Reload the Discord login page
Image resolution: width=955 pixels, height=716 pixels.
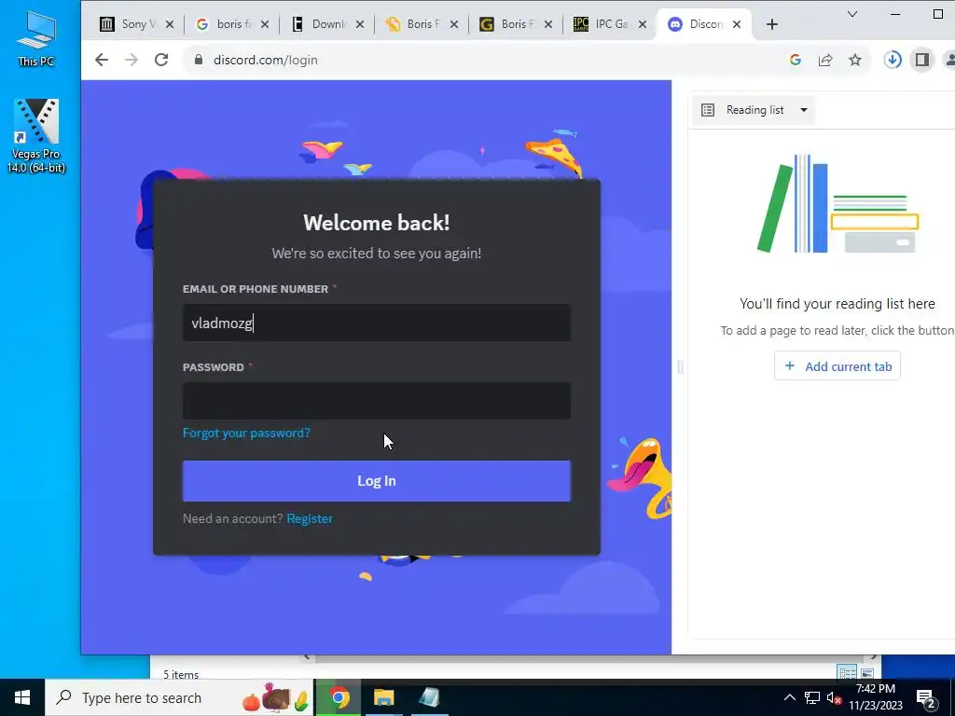[x=160, y=60]
